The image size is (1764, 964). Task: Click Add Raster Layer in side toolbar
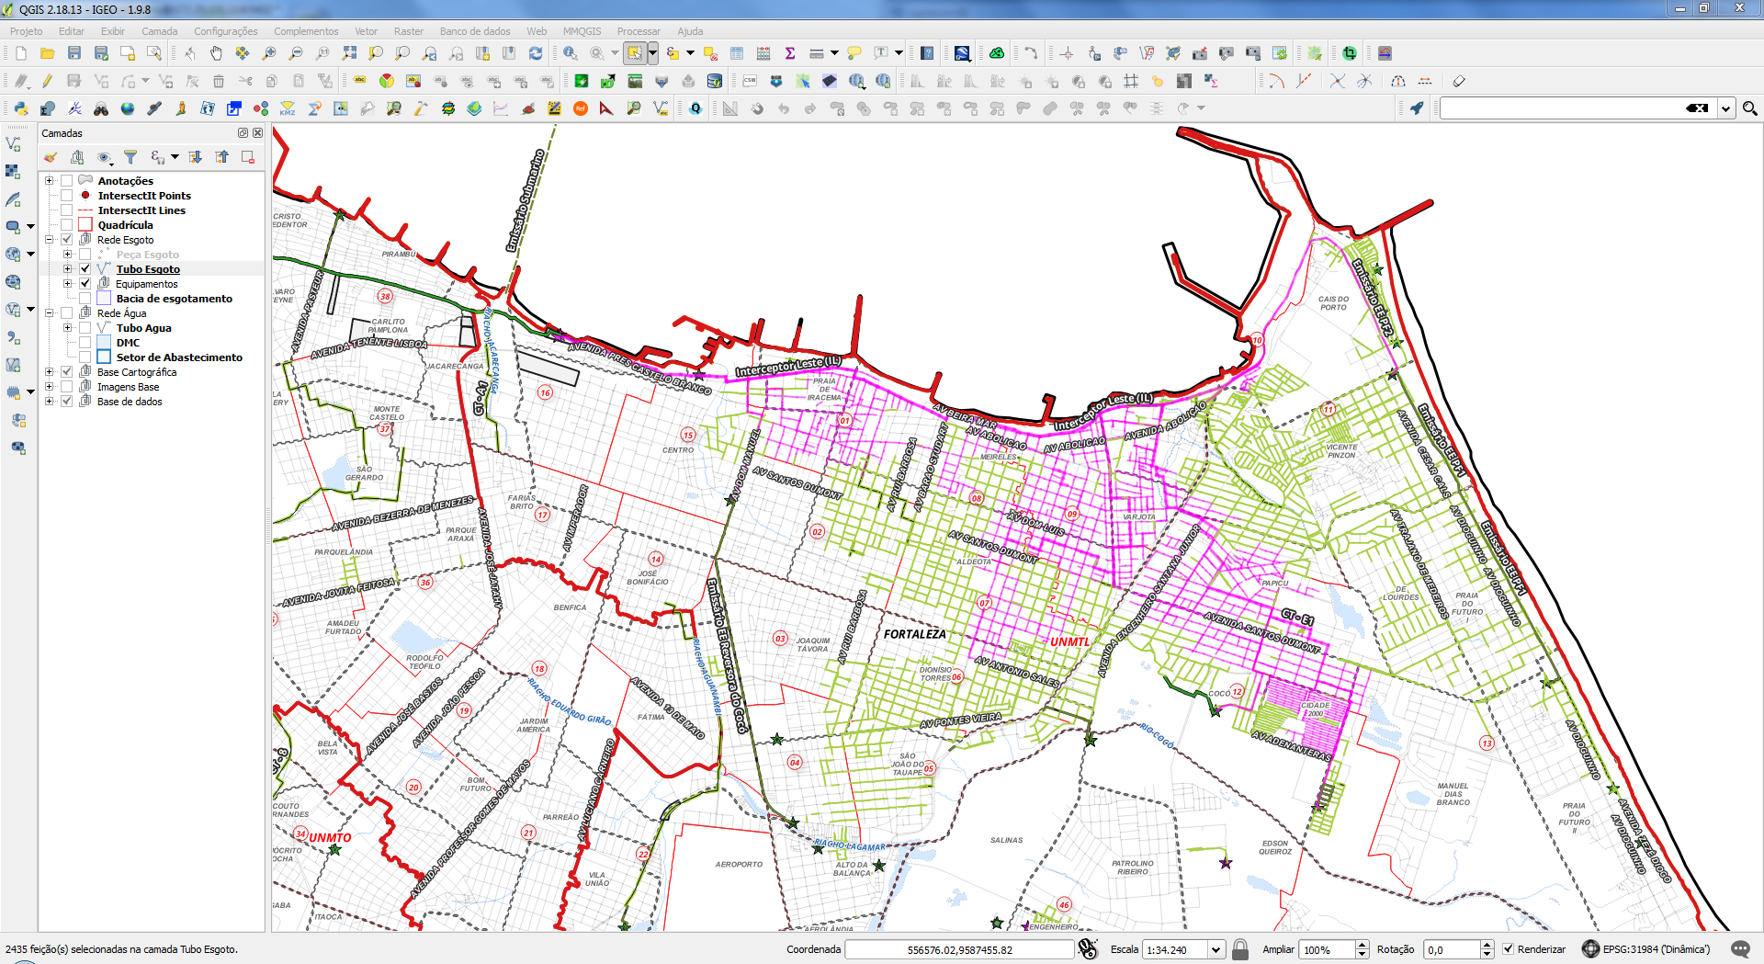point(13,172)
